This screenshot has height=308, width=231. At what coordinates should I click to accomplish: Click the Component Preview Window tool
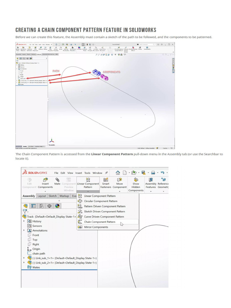pos(69,185)
